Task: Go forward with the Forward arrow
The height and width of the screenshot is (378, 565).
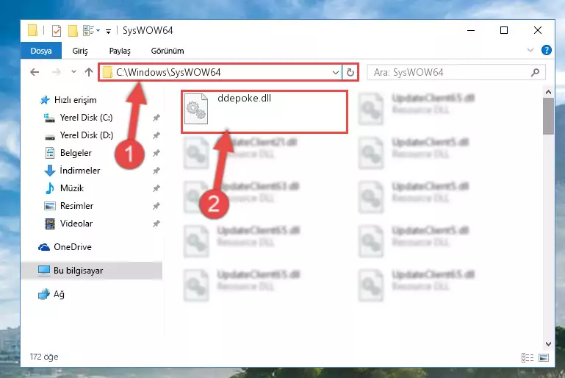Action: pos(57,72)
